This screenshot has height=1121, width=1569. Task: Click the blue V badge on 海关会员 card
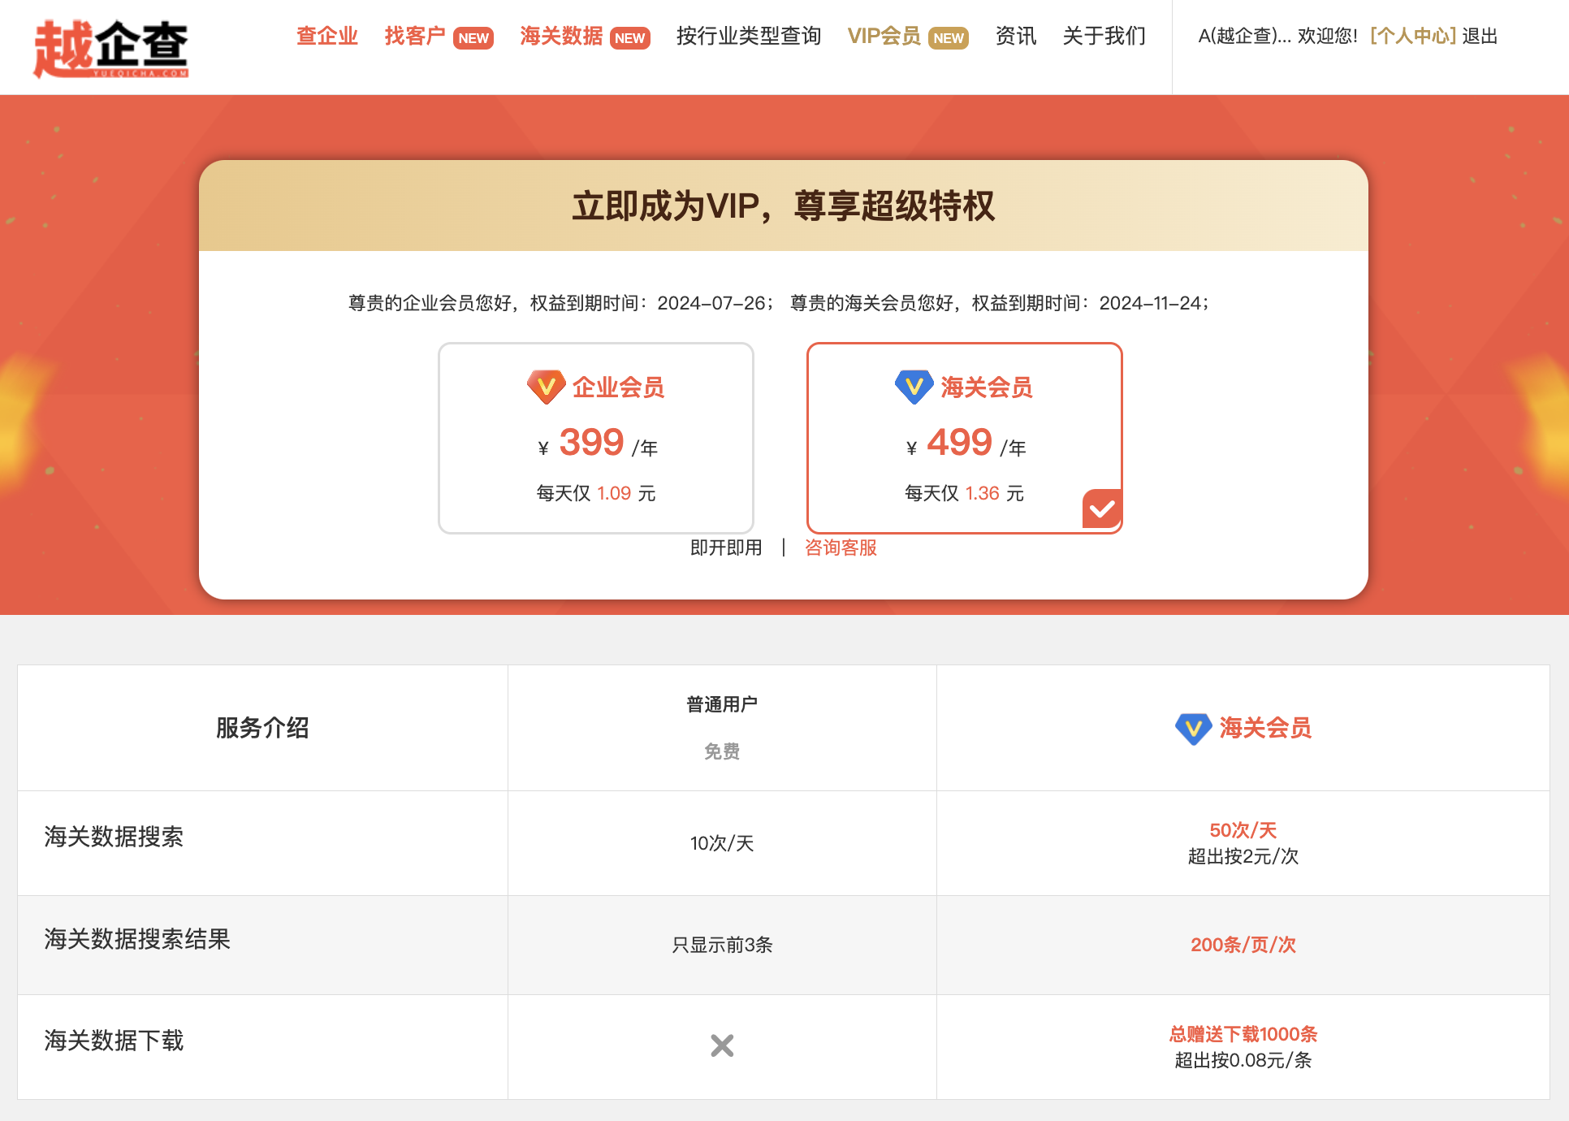[914, 387]
